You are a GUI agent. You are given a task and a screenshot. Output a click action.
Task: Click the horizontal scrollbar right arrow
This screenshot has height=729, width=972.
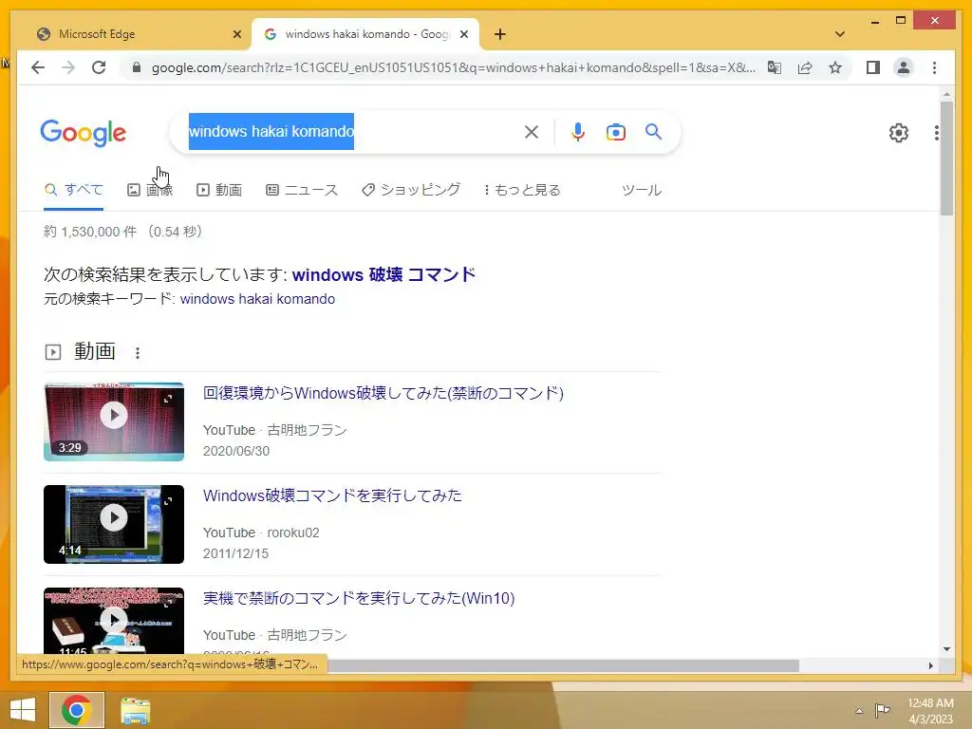point(931,665)
